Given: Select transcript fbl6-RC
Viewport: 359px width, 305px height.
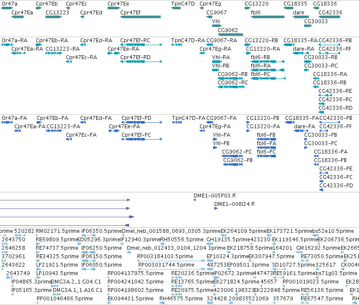Looking at the screenshot, I should tap(268, 78).
